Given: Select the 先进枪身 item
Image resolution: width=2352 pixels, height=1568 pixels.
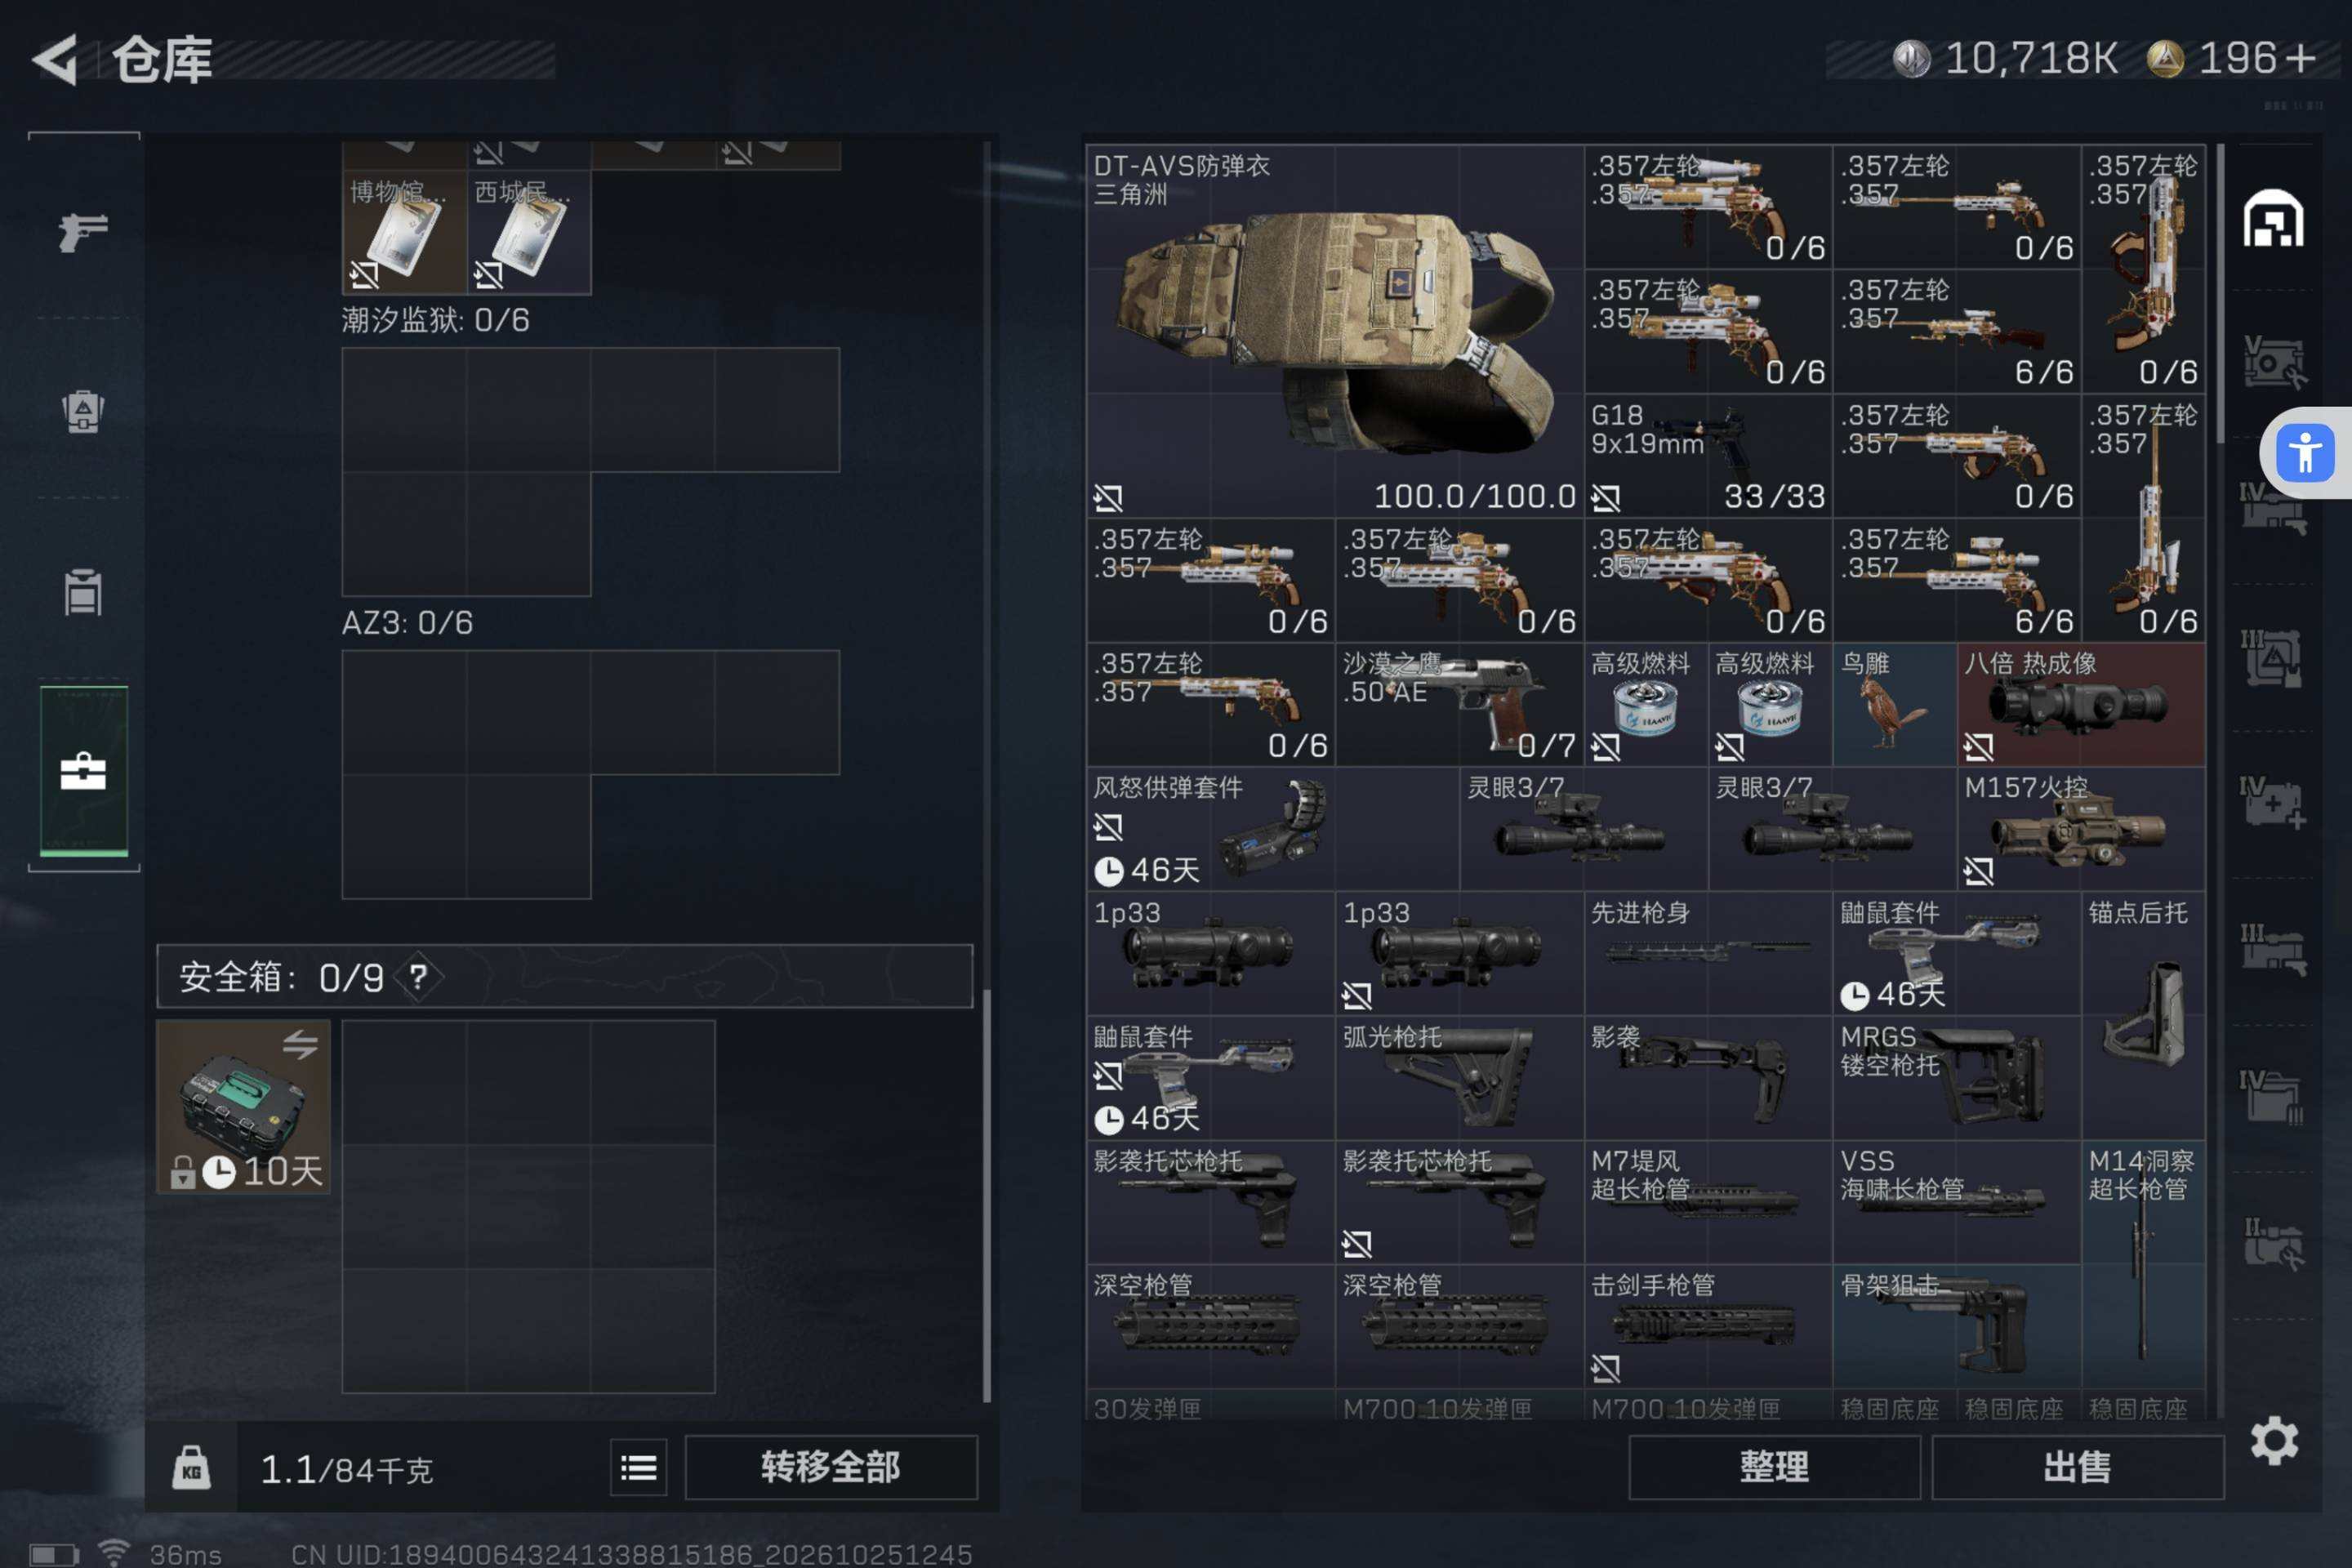Looking at the screenshot, I should (x=1708, y=953).
